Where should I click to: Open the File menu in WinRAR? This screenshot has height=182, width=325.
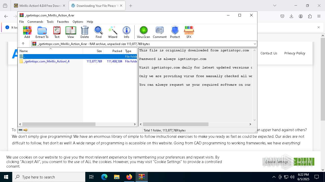click(x=22, y=22)
